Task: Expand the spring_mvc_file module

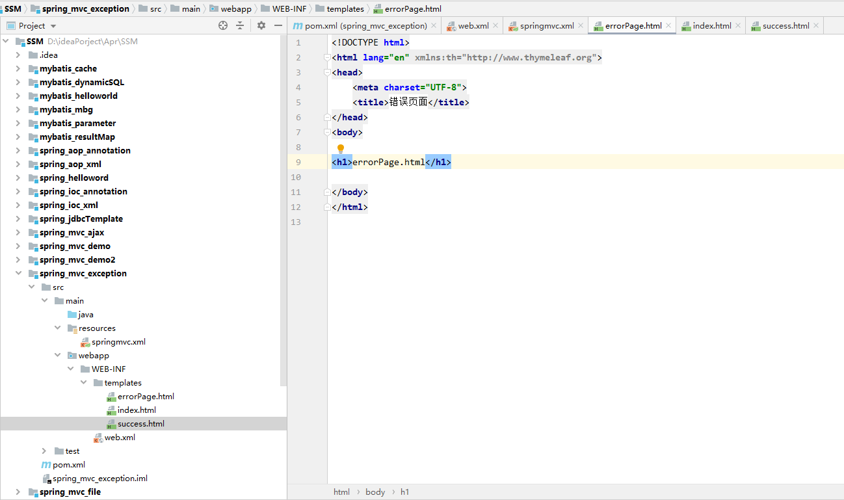Action: [x=18, y=492]
